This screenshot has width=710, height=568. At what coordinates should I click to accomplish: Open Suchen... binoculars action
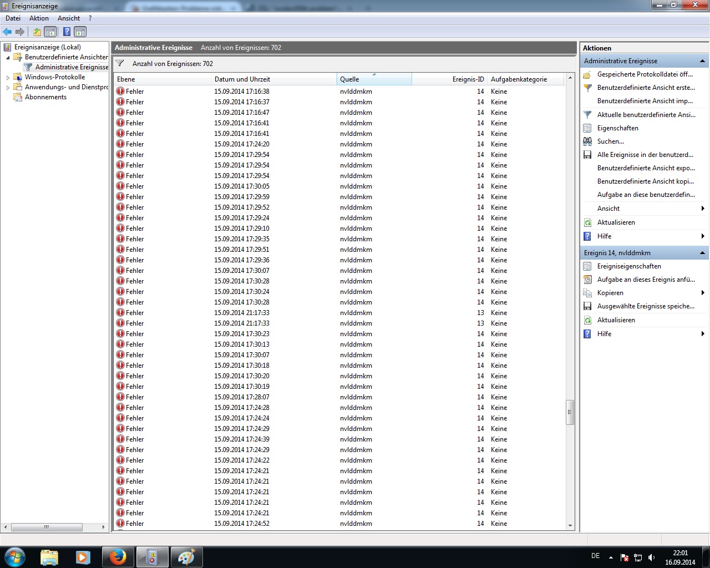(x=610, y=141)
